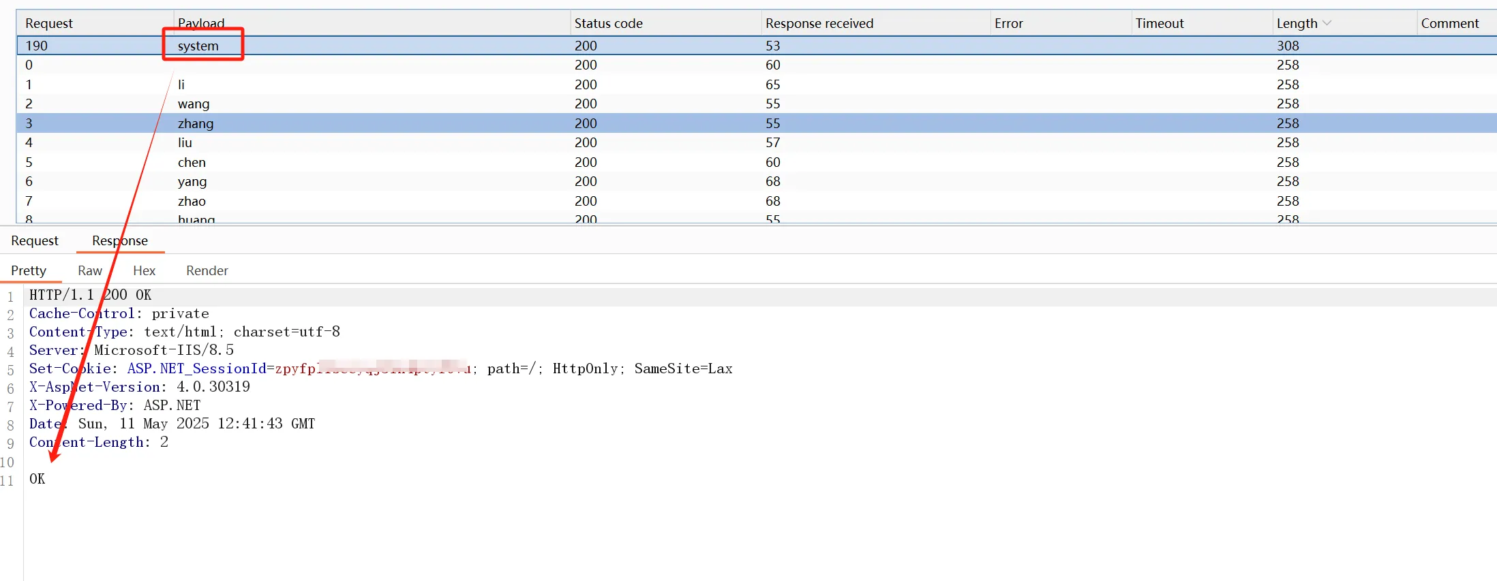Select the row with payload system
The width and height of the screenshot is (1497, 581).
tap(757, 46)
